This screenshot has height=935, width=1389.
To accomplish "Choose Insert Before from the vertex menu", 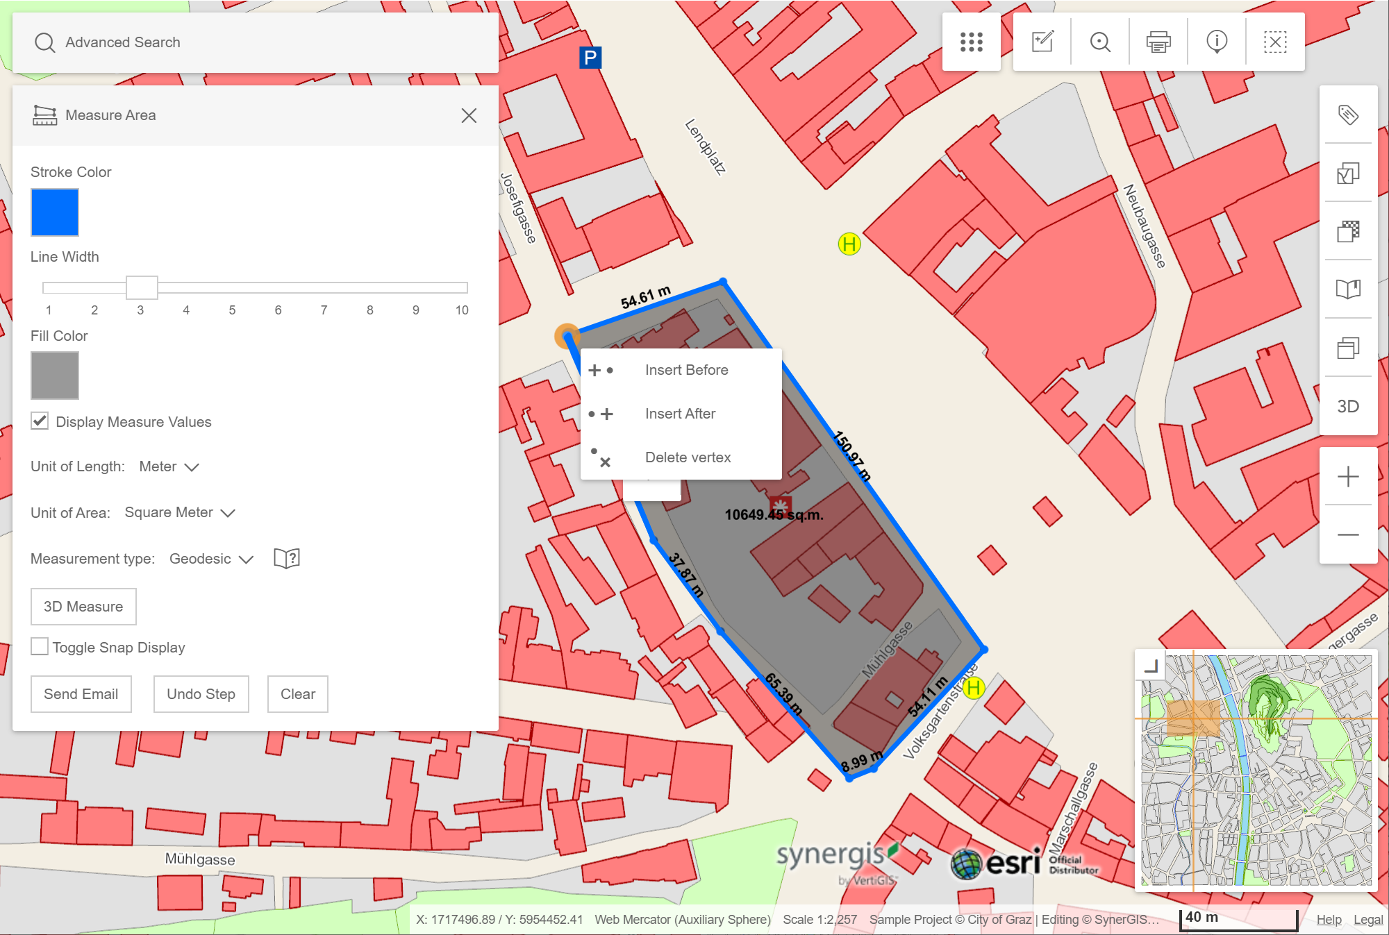I will pyautogui.click(x=686, y=369).
